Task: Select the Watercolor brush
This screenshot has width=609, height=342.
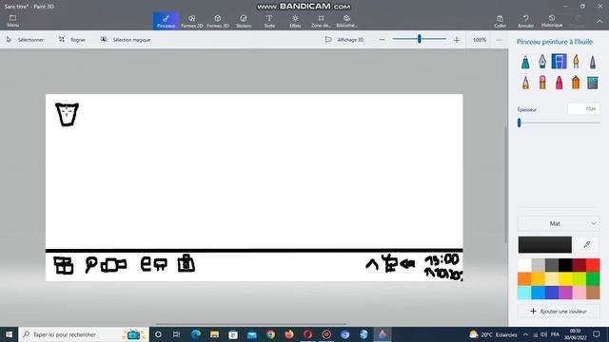Action: (x=576, y=62)
